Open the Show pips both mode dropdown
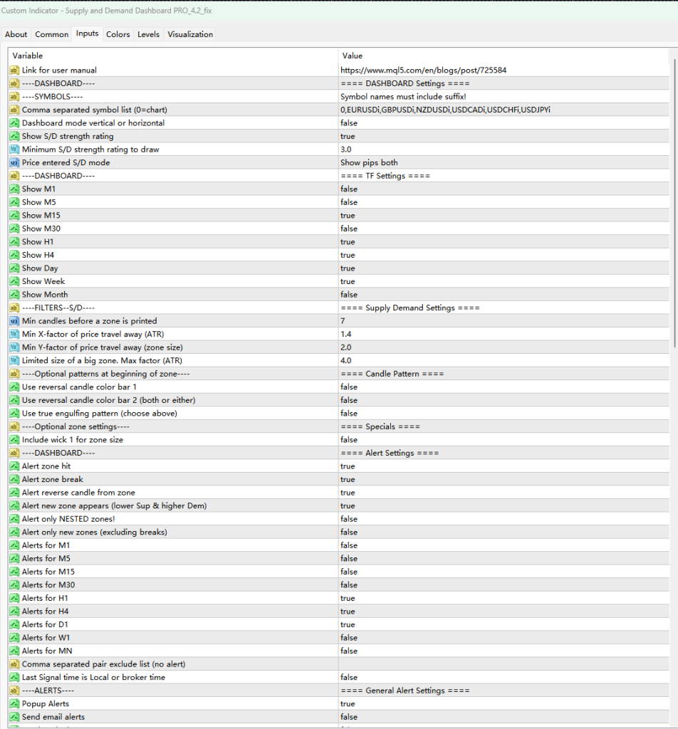This screenshot has width=678, height=729. (369, 162)
